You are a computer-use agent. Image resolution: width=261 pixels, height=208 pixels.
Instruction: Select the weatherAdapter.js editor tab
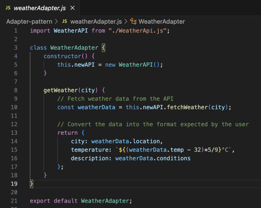40,8
